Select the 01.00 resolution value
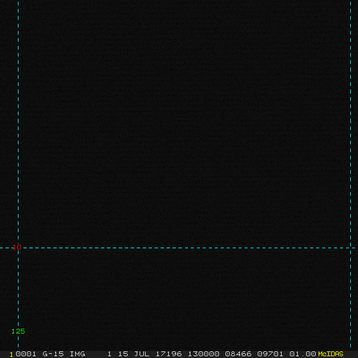358x358 pixels. pyautogui.click(x=303, y=354)
